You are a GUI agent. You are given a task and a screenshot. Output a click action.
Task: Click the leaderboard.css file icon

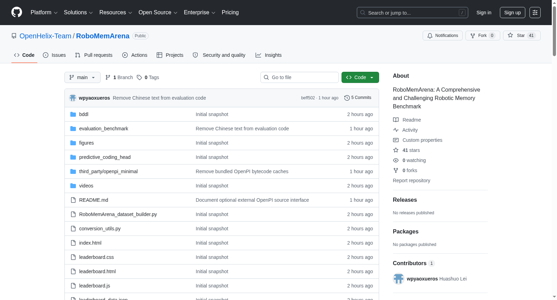[x=73, y=257]
